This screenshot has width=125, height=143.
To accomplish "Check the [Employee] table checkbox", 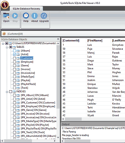I will (14, 62).
